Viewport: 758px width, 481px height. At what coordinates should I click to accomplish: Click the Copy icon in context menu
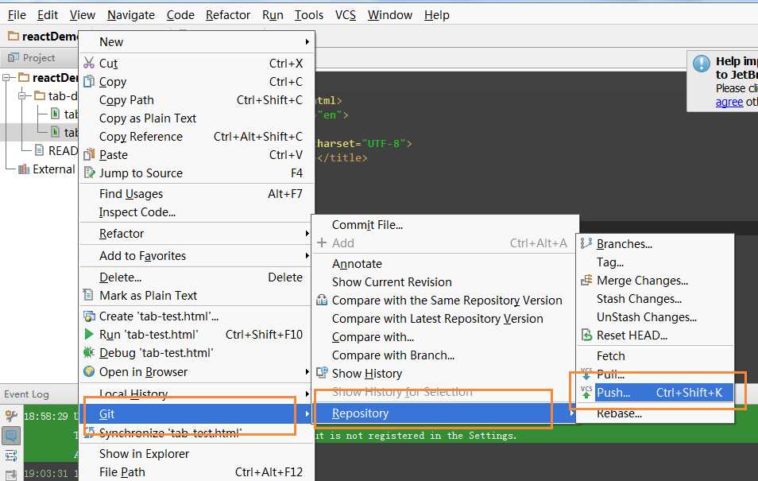coord(89,81)
